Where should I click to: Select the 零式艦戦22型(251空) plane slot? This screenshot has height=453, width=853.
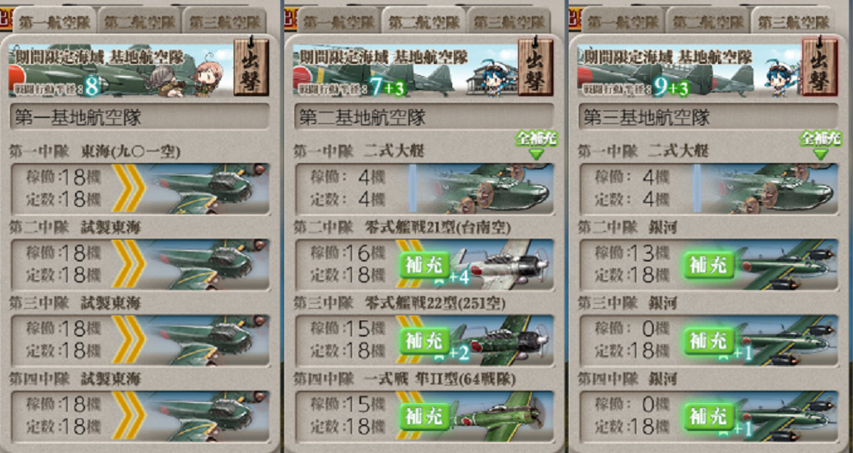pyautogui.click(x=424, y=341)
